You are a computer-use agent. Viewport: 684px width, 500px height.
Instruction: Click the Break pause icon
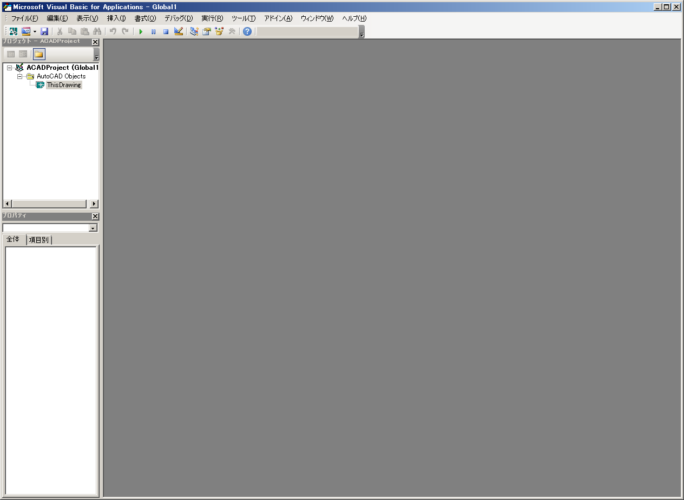[x=153, y=31]
